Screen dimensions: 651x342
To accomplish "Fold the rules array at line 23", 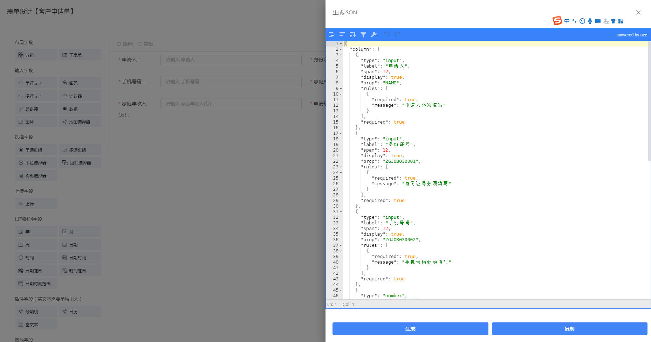I will (x=341, y=167).
